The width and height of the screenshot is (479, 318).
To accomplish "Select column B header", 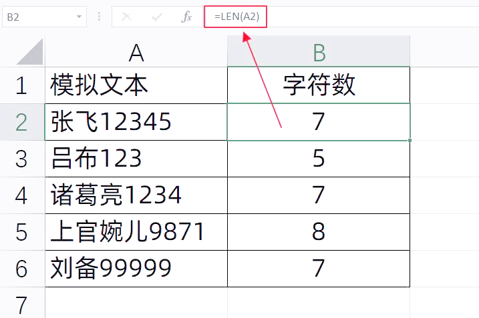I will 319,52.
